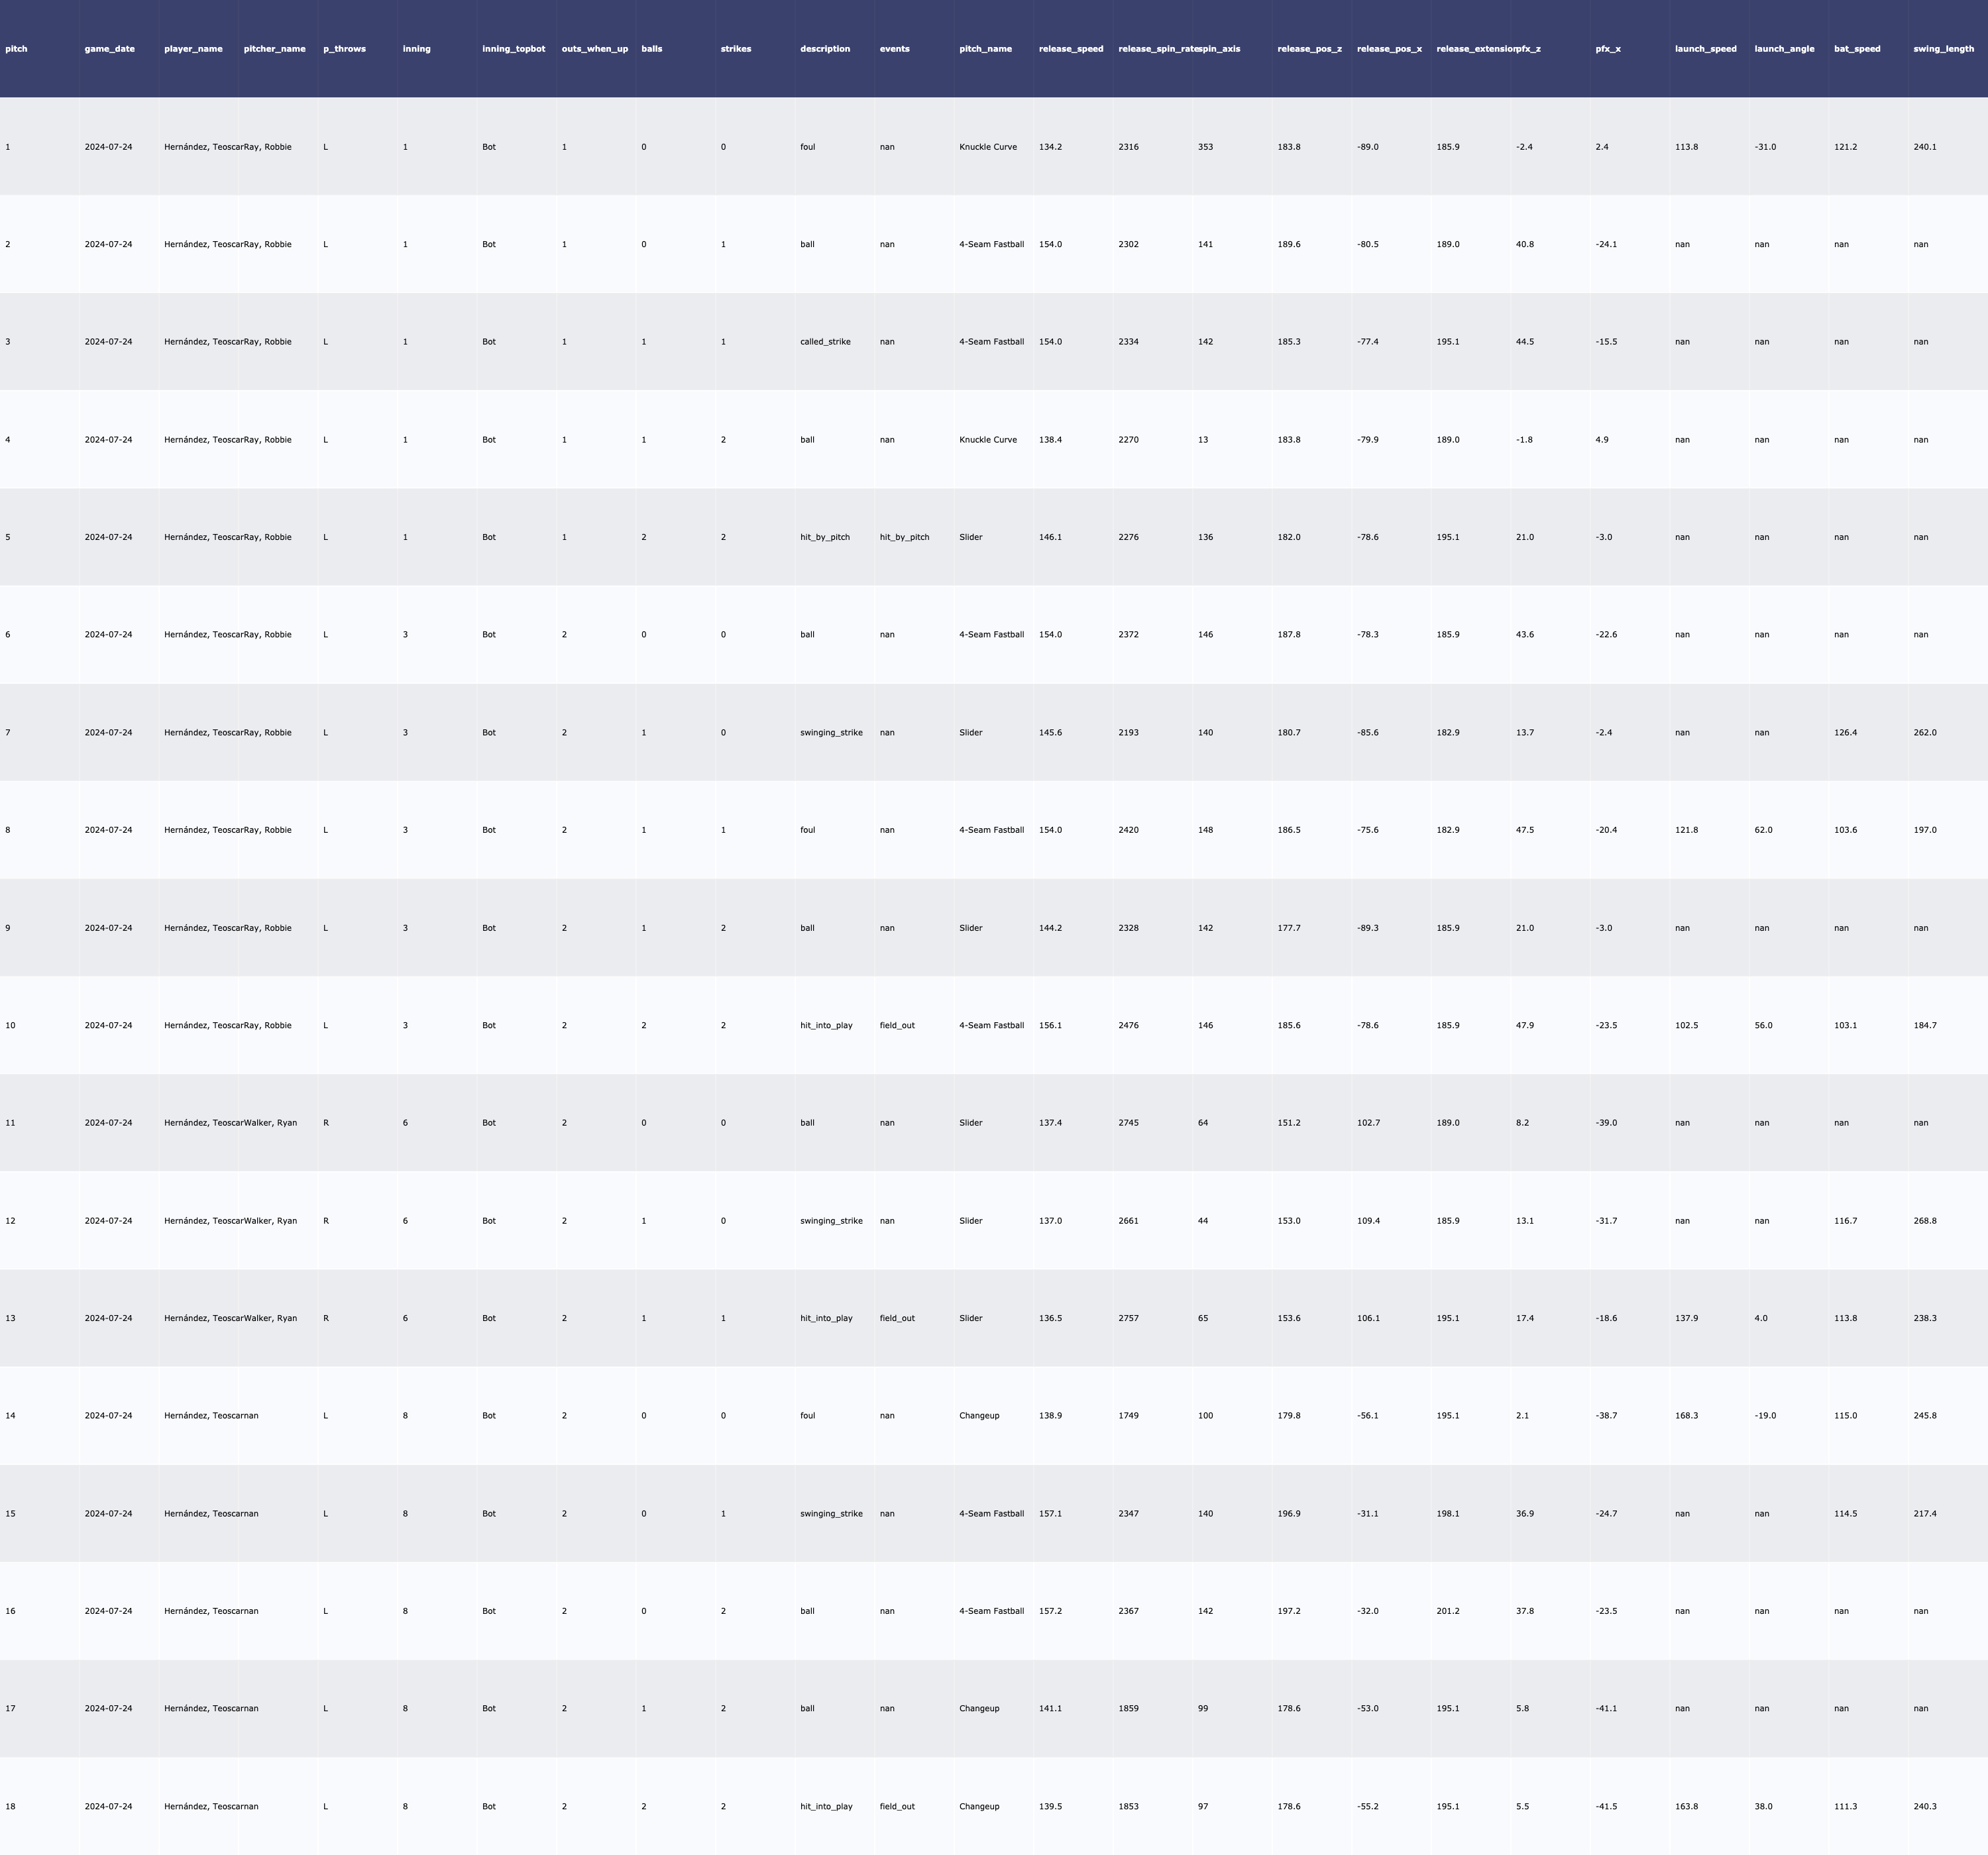Screen dimensions: 1988x1855
Task: Click Walker, Ryan in row 11
Action: tap(270, 1123)
